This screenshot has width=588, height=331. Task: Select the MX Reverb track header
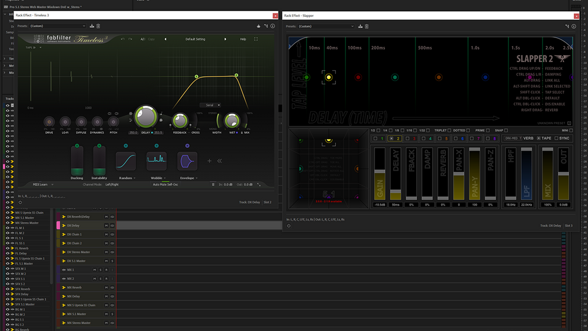tap(86, 288)
